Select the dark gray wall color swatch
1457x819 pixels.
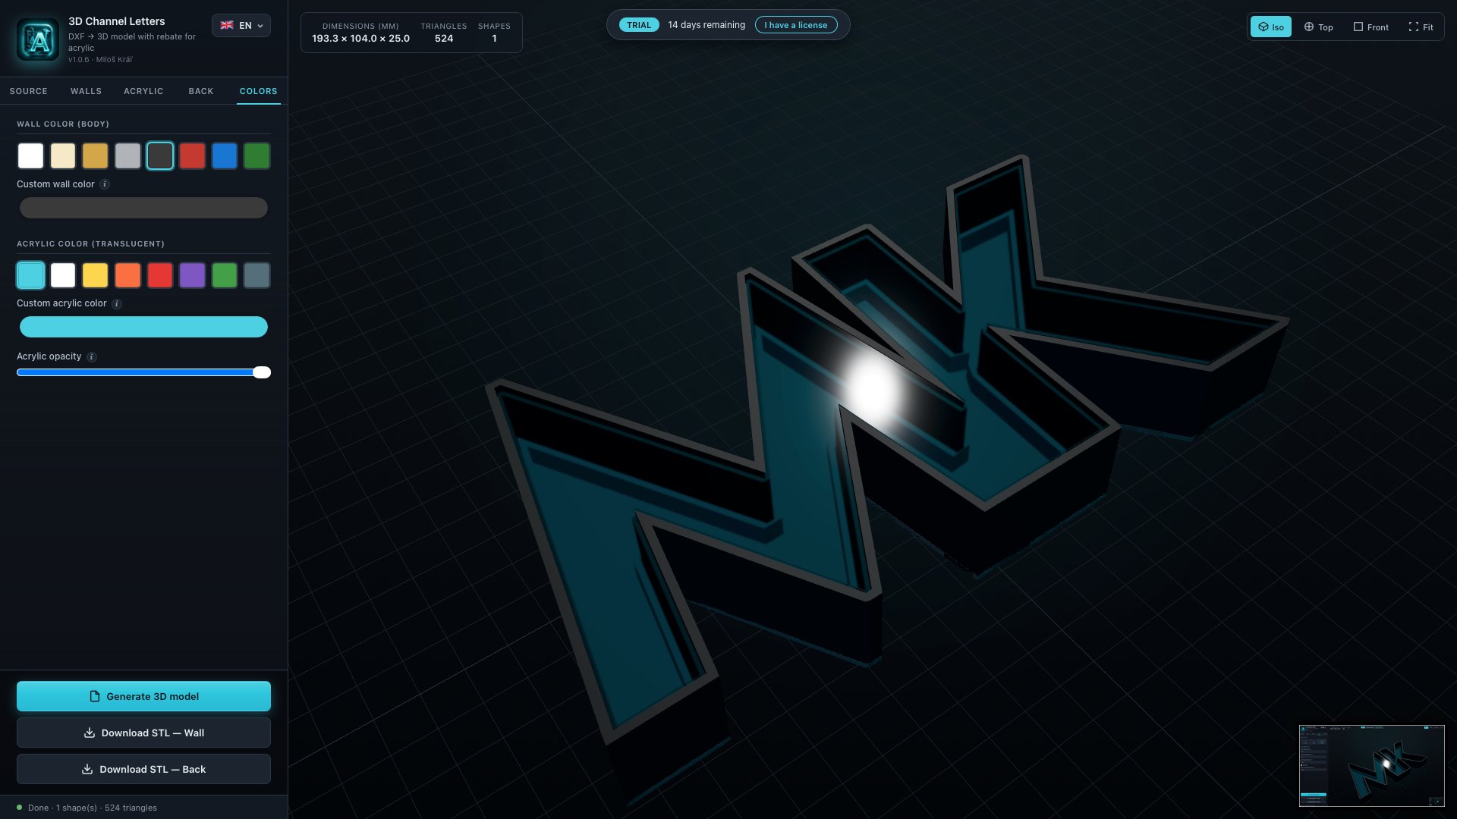(x=160, y=156)
